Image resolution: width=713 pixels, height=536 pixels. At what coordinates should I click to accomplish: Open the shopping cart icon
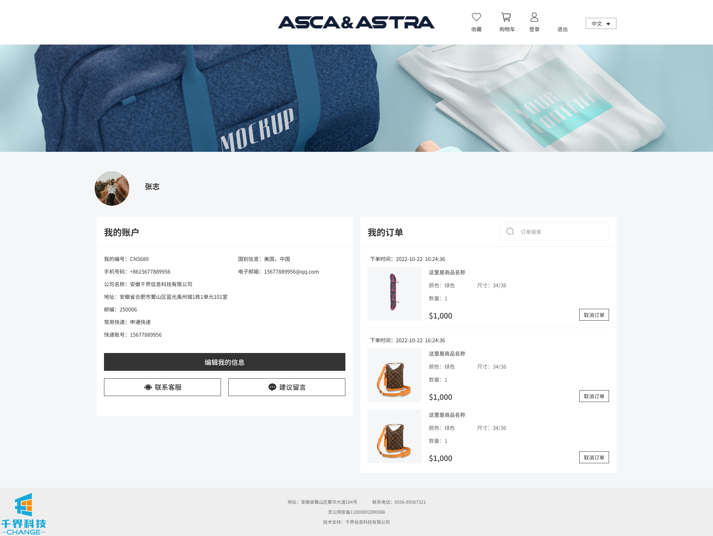pos(506,17)
